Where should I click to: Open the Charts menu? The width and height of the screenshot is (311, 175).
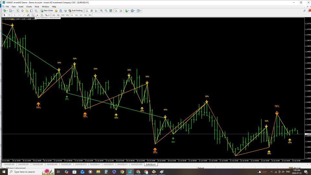pos(29,6)
